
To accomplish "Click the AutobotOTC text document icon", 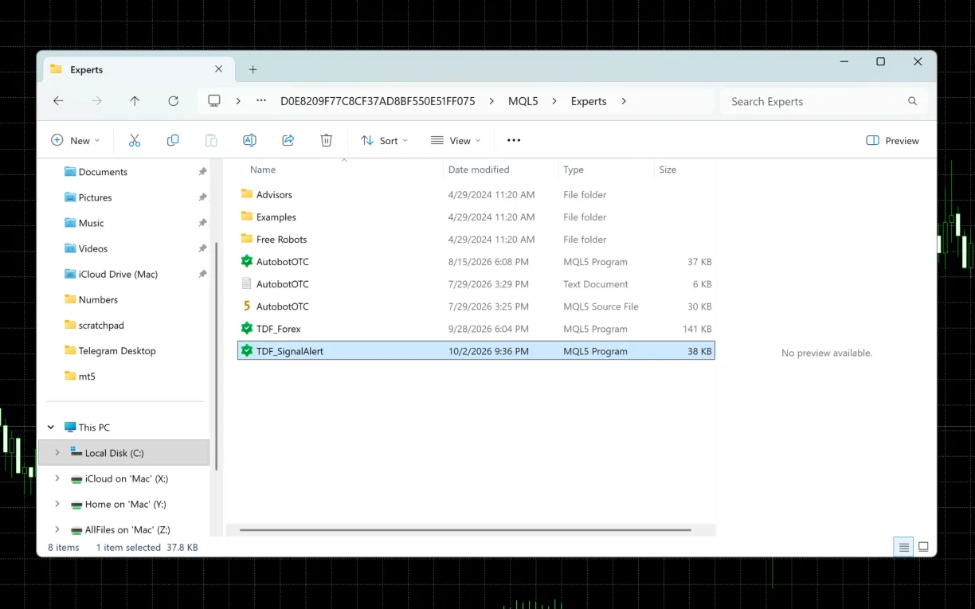I will click(x=247, y=283).
